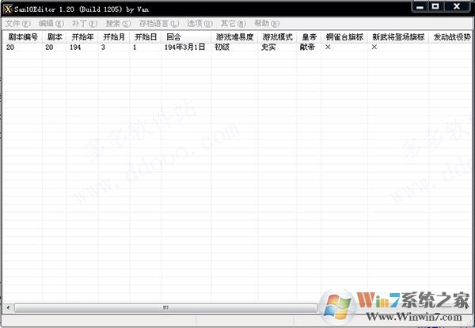Open the 帮助(H) menu
The image size is (475, 328).
point(267,23)
